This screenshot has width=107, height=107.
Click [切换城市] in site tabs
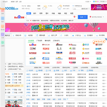pos(56,41)
